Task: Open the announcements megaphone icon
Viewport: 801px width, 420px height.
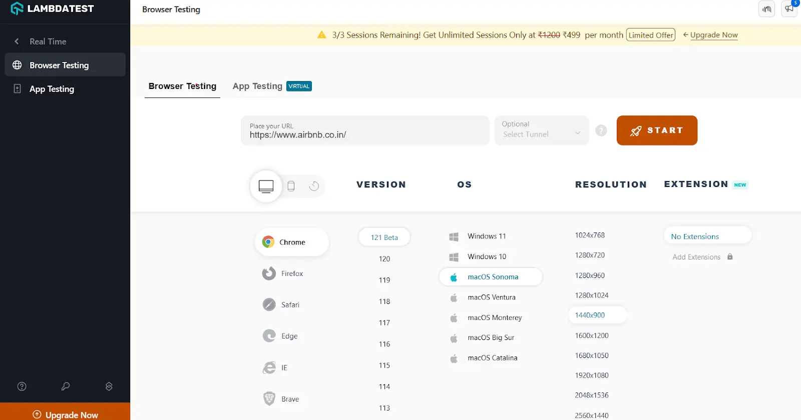Action: click(789, 9)
